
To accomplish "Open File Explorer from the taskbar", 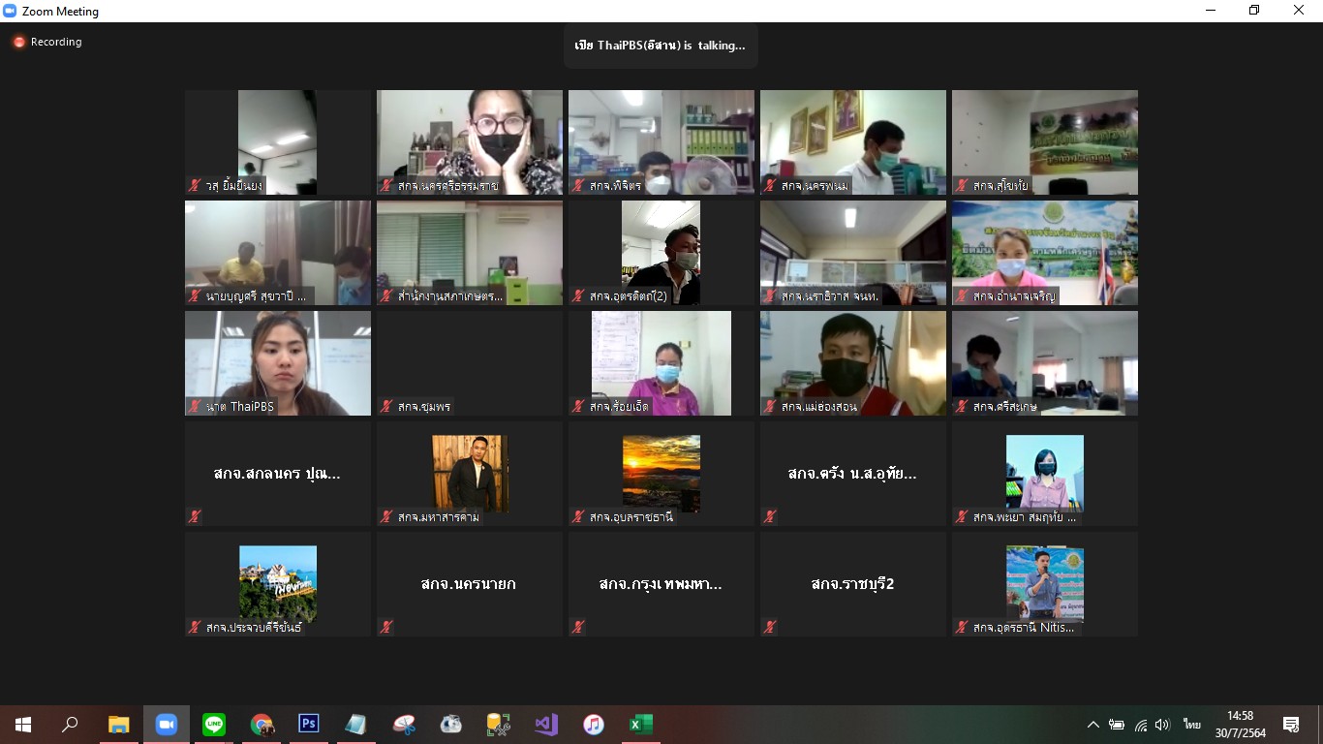I will click(x=119, y=725).
